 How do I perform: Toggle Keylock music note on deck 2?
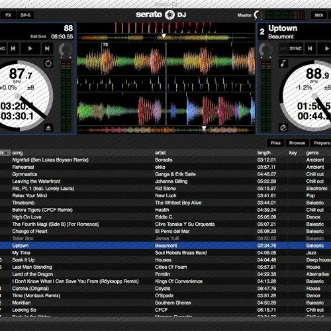pos(283,64)
